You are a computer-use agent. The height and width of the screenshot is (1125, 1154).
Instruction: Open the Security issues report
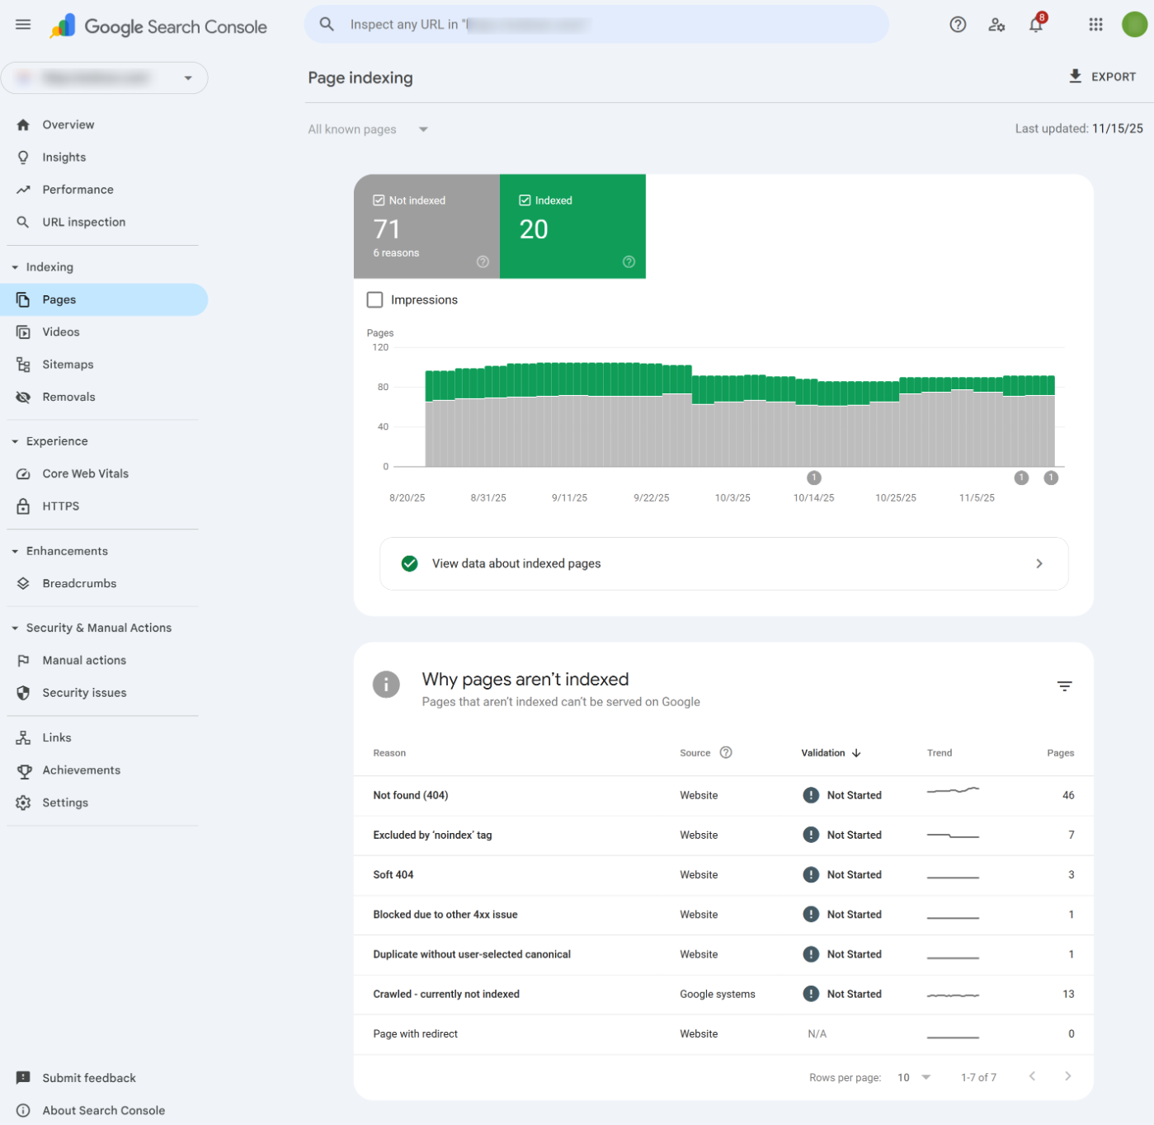pyautogui.click(x=84, y=693)
